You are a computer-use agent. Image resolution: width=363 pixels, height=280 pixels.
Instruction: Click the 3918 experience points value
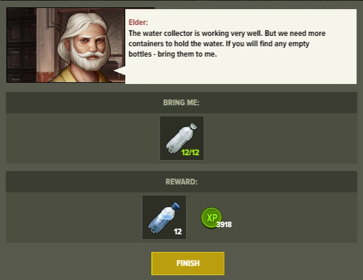tap(224, 225)
